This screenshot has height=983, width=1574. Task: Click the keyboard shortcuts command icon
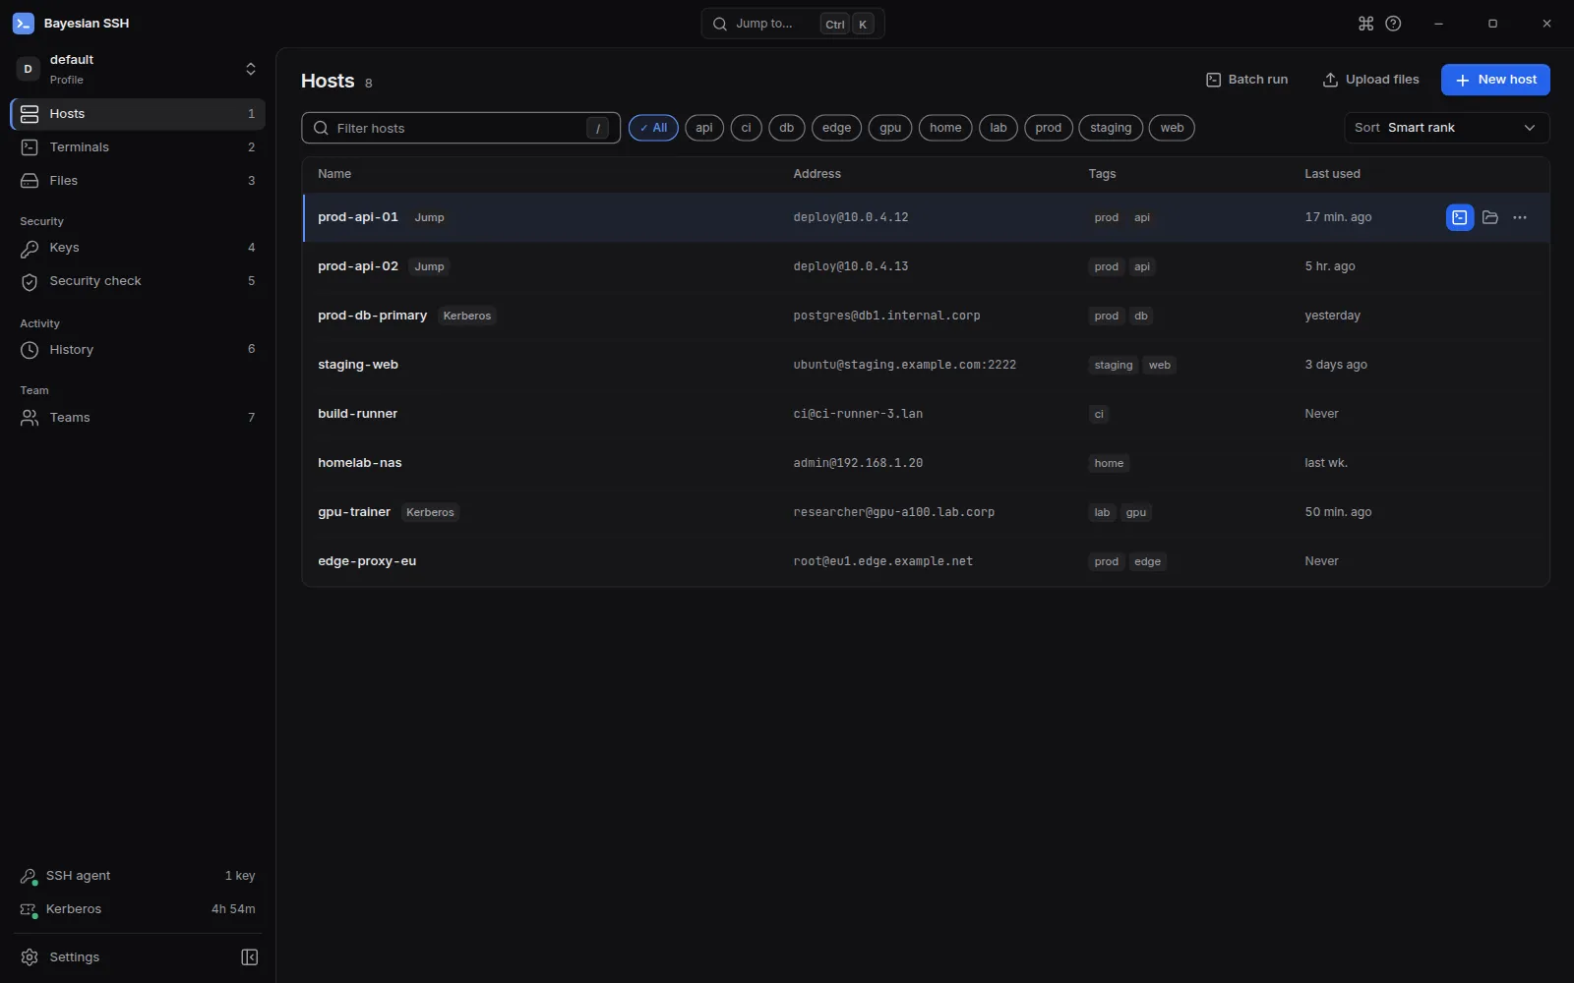(1365, 24)
